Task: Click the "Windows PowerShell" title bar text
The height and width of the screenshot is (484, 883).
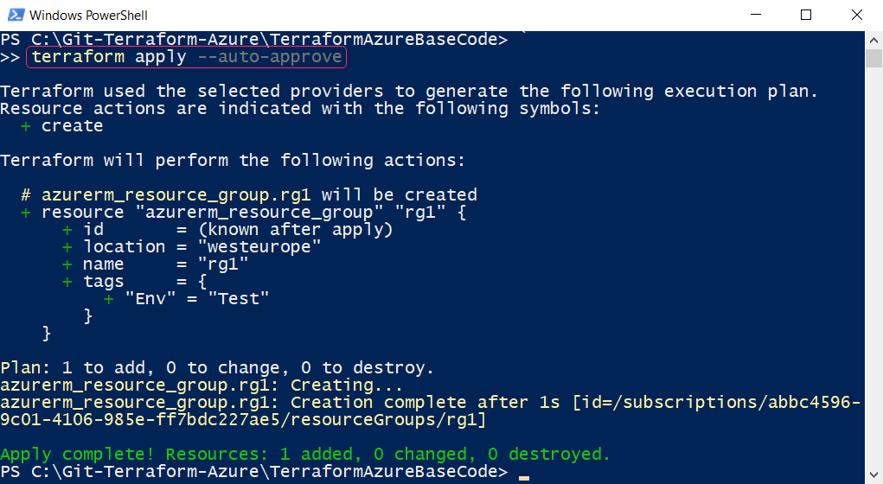Action: click(88, 16)
